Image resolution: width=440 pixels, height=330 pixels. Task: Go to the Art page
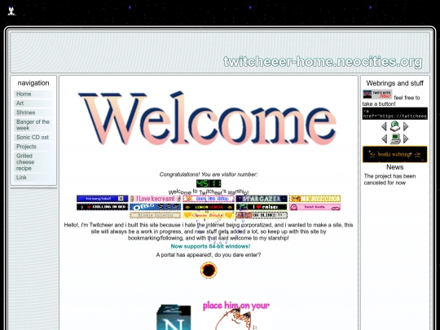[33, 103]
